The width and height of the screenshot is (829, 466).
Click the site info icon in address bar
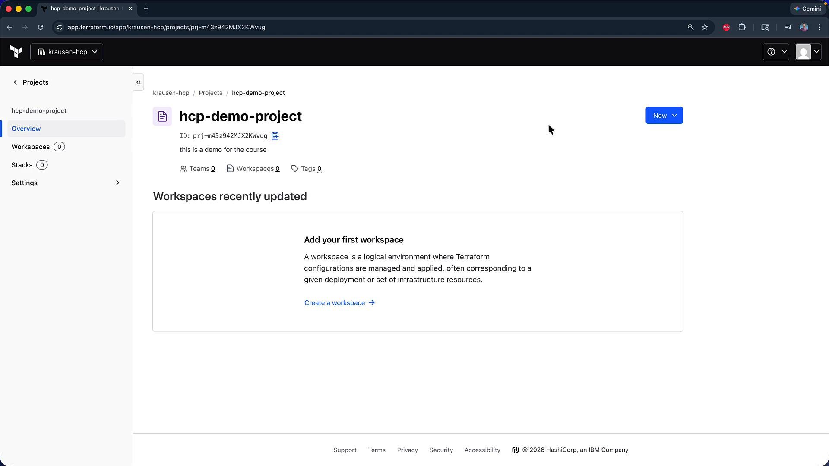point(59,27)
